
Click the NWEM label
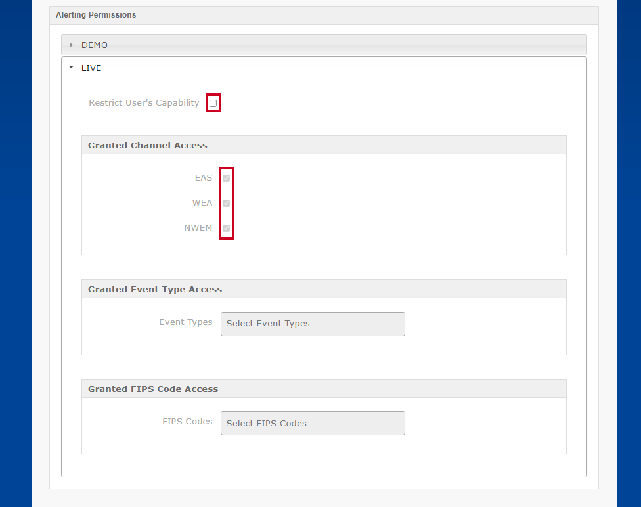pos(198,228)
